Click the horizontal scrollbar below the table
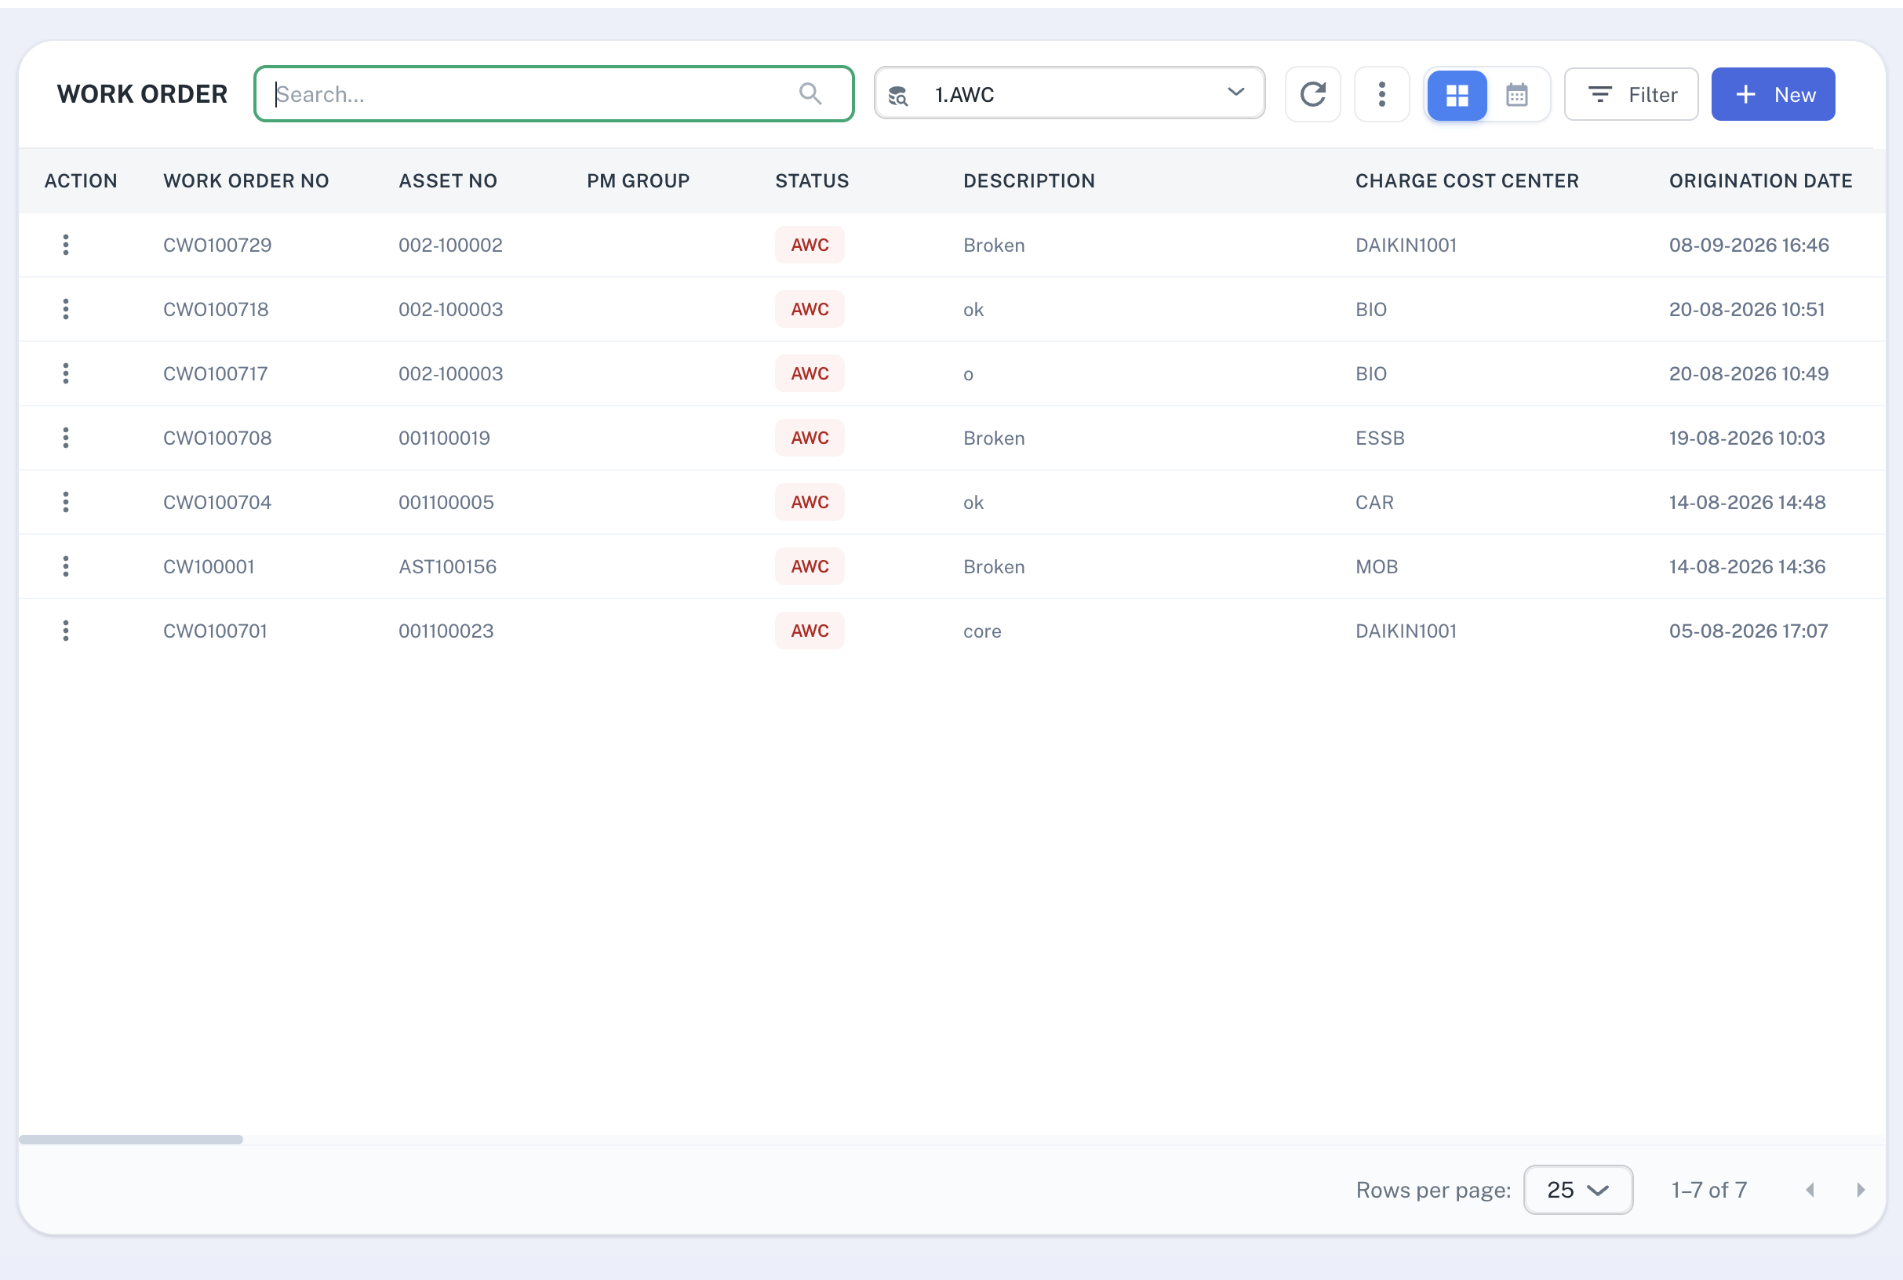Image resolution: width=1903 pixels, height=1280 pixels. tap(131, 1139)
